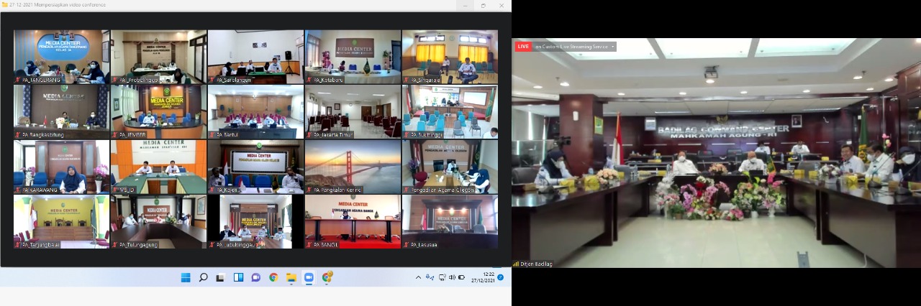921x306 pixels.
Task: Open File Explorer from taskbar
Action: click(x=291, y=277)
